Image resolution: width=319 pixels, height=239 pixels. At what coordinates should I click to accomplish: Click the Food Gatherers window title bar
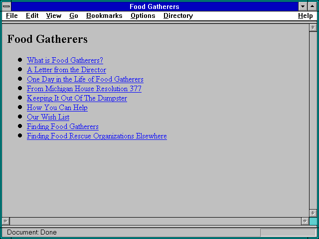(x=155, y=6)
